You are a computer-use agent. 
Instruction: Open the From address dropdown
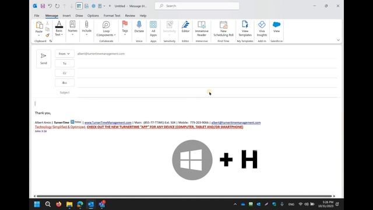pyautogui.click(x=65, y=54)
